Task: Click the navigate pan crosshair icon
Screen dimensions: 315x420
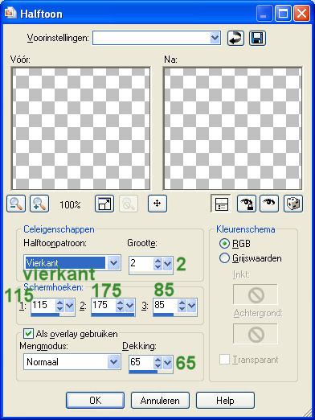Action: click(x=157, y=204)
